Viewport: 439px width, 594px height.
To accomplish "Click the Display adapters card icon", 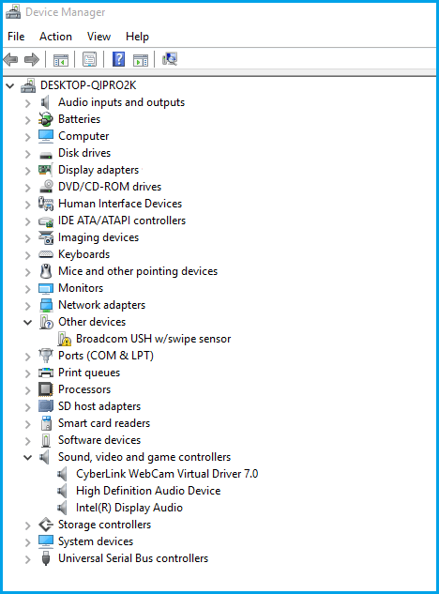I will click(x=45, y=170).
